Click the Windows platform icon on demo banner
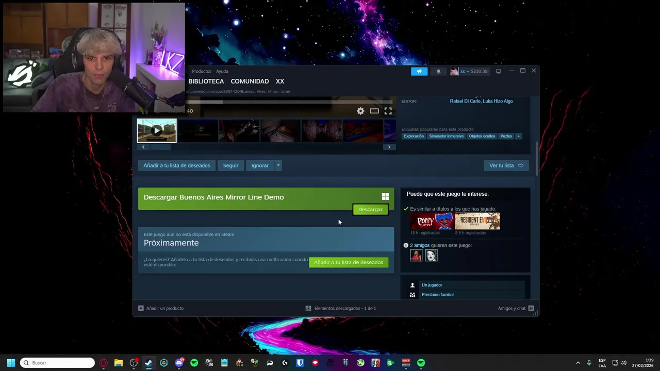 [385, 197]
